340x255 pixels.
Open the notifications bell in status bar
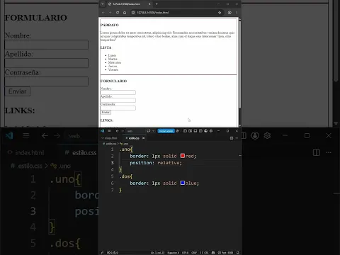(x=238, y=253)
